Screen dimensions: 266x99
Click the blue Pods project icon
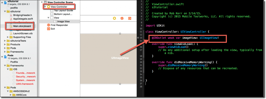click(5, 56)
